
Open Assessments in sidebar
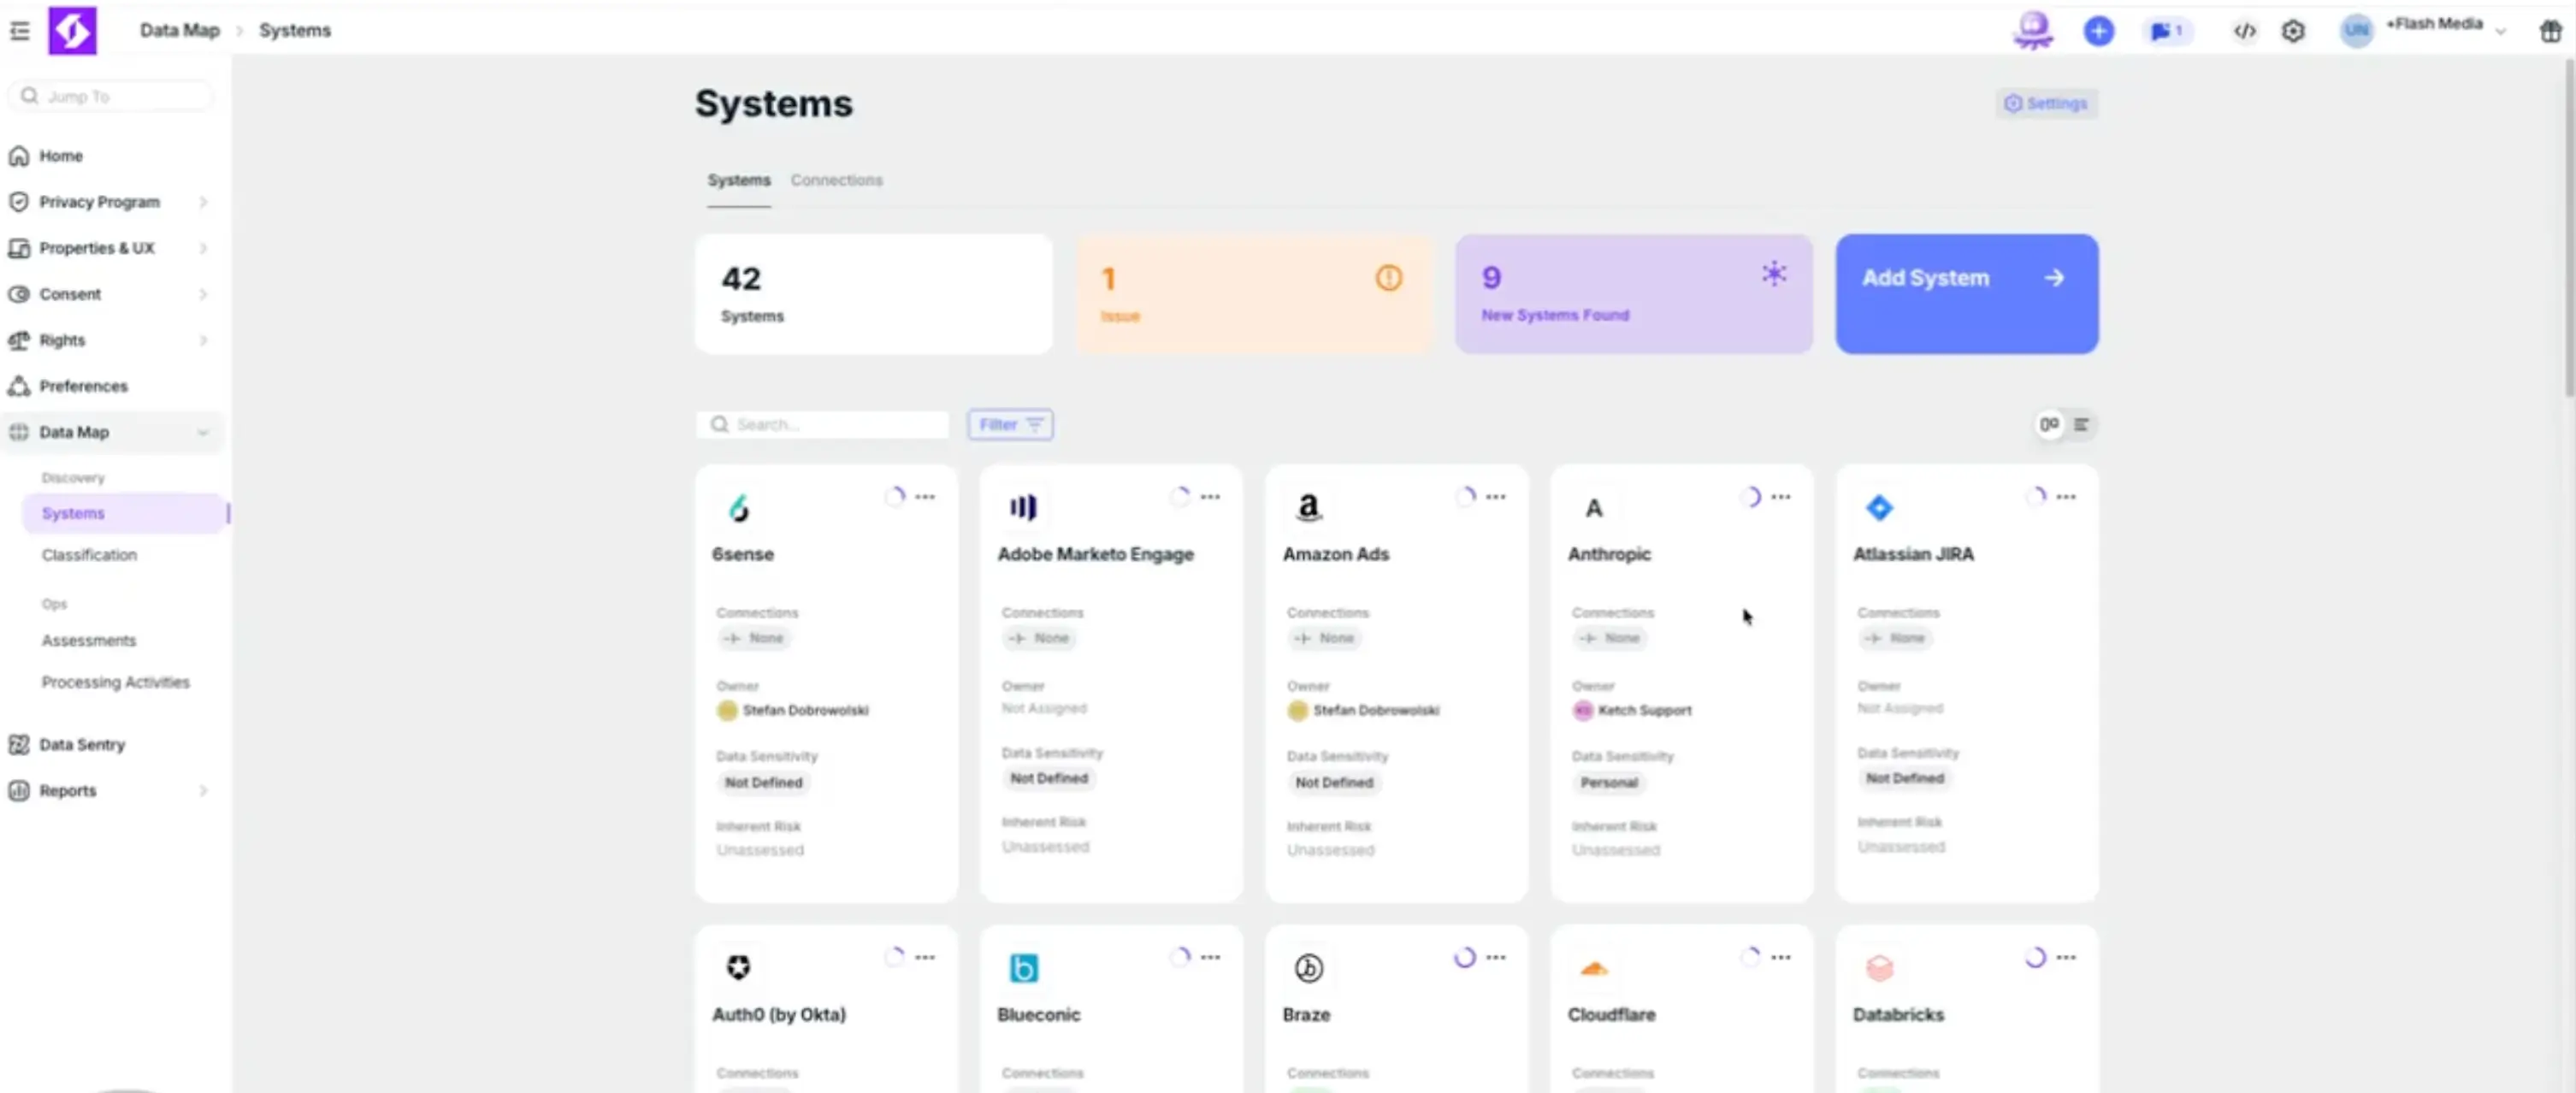tap(88, 640)
